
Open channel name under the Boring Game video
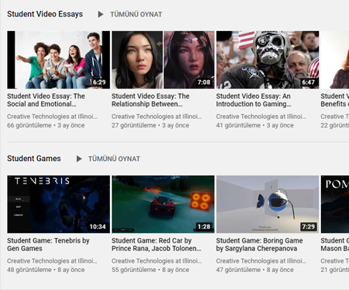click(261, 261)
